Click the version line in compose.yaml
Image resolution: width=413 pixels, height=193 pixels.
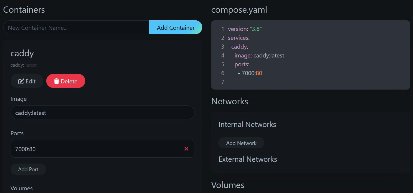point(245,29)
